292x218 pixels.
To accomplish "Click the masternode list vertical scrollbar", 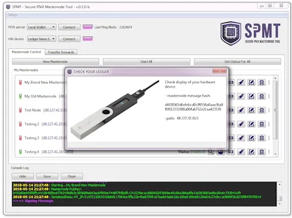I will (275, 110).
